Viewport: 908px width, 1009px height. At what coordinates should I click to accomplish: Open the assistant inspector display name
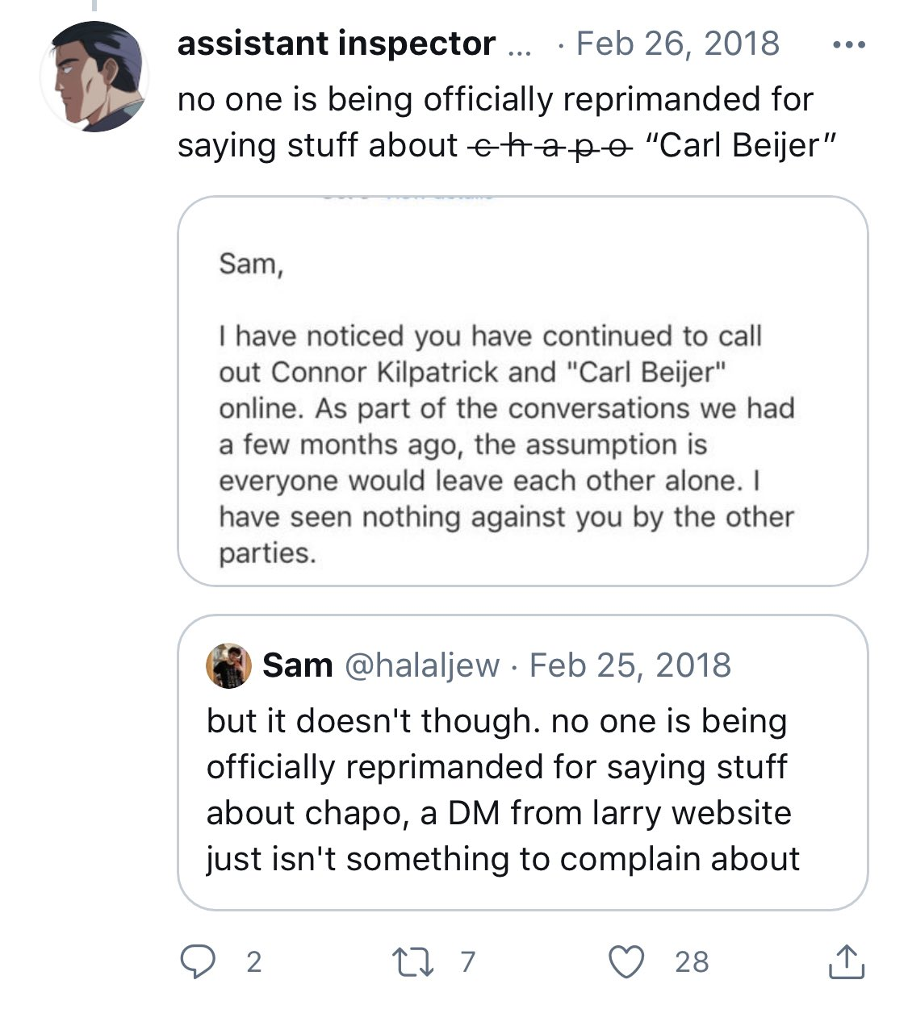coord(337,44)
